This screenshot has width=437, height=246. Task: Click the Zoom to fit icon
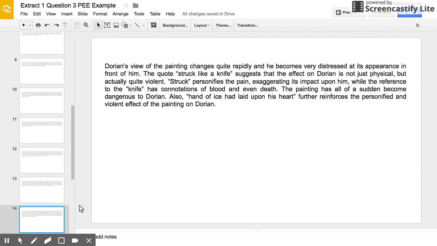coord(77,25)
